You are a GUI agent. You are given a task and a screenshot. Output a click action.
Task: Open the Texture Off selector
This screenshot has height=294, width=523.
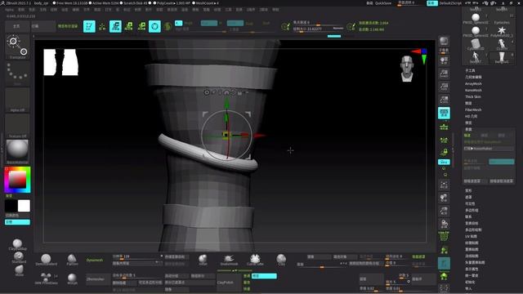(x=17, y=127)
